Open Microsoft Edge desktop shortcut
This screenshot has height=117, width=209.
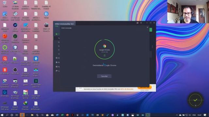click(36, 61)
